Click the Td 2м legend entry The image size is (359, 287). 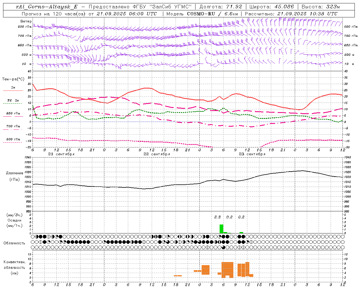click(x=13, y=100)
